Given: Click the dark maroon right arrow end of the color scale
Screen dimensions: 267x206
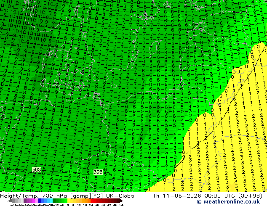Looking at the screenshot, I should (121, 201).
